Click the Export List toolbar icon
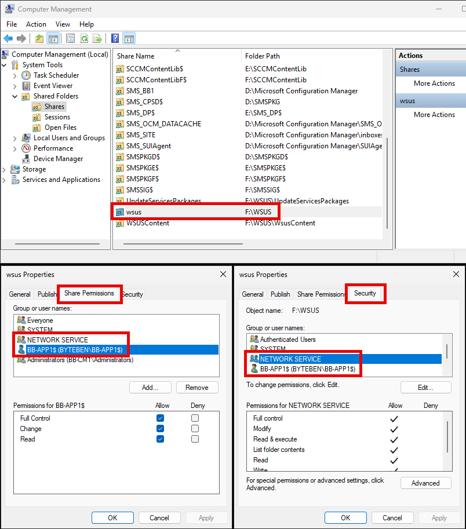 click(98, 38)
